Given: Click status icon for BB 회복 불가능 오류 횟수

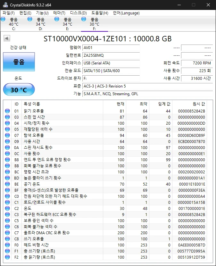Looking at the screenshot, I should [x=7, y=166].
